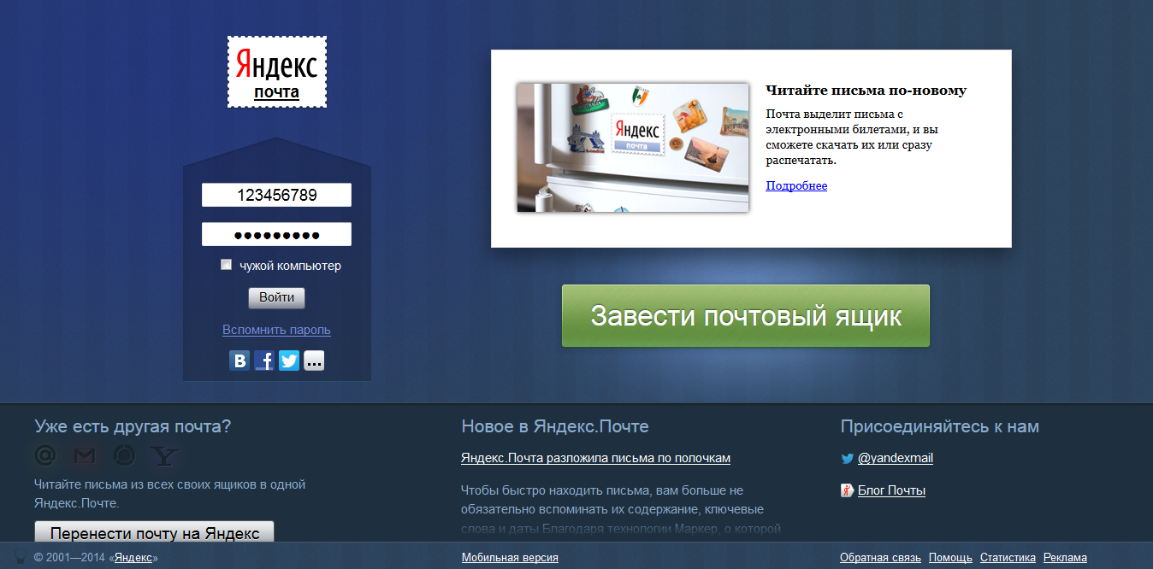The image size is (1153, 569).
Task: Open the Подробнее link
Action: coord(796,185)
